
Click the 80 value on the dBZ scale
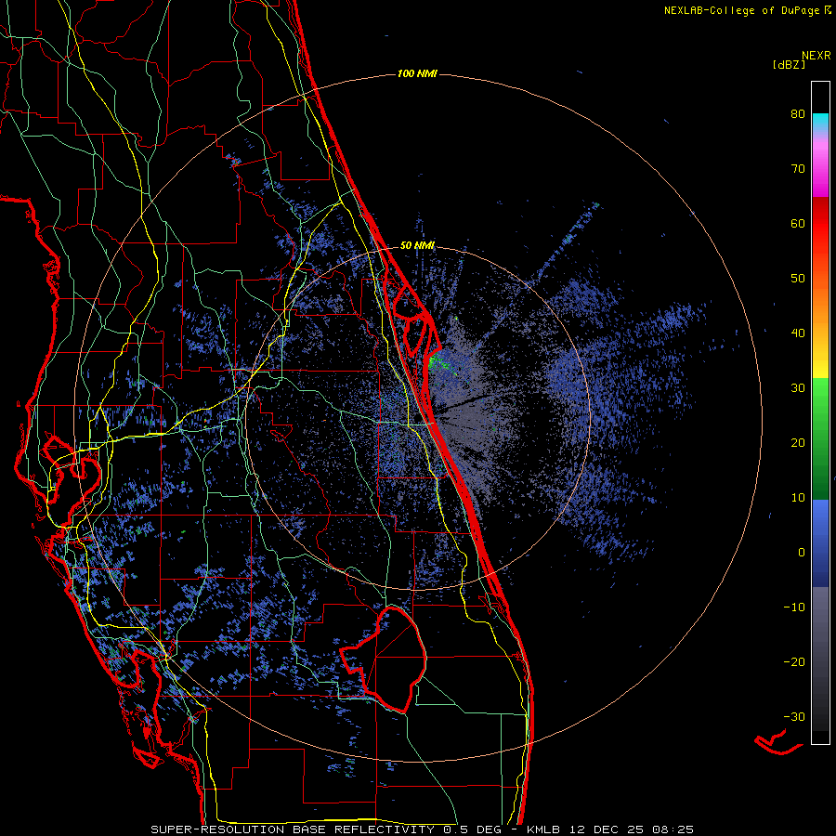point(798,114)
